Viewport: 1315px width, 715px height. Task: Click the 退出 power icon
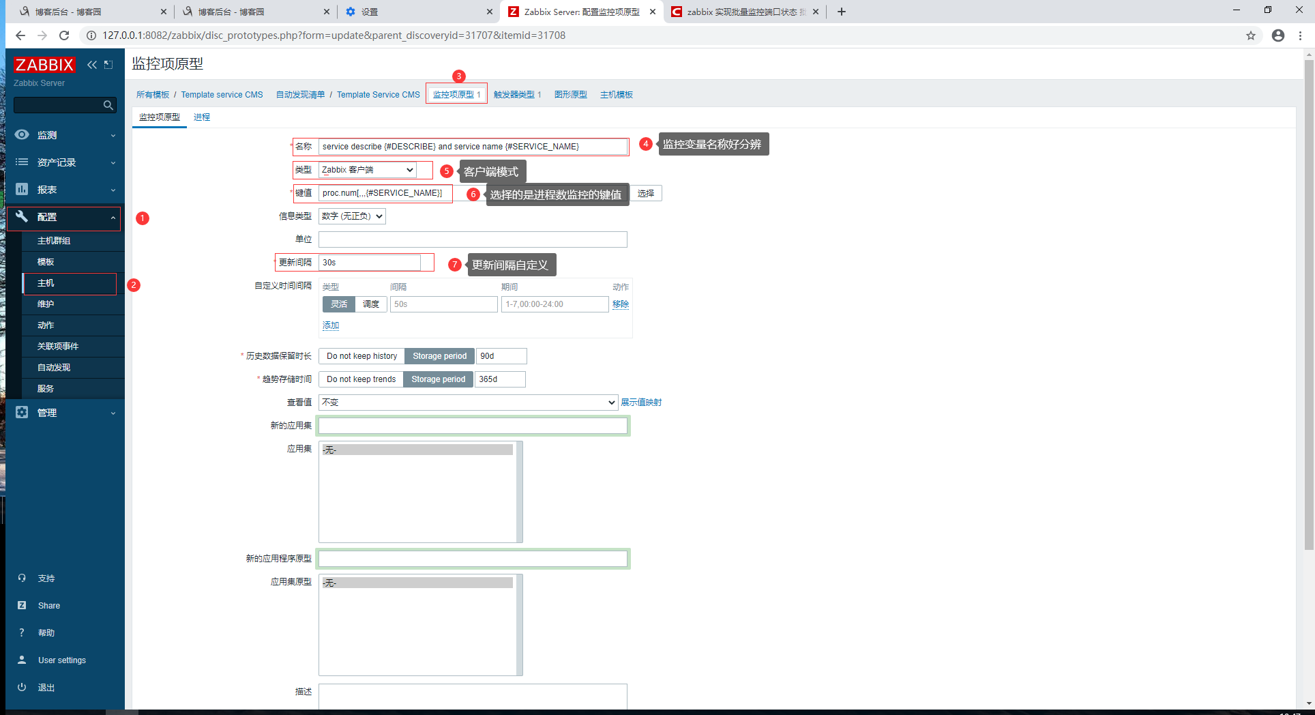coord(22,688)
